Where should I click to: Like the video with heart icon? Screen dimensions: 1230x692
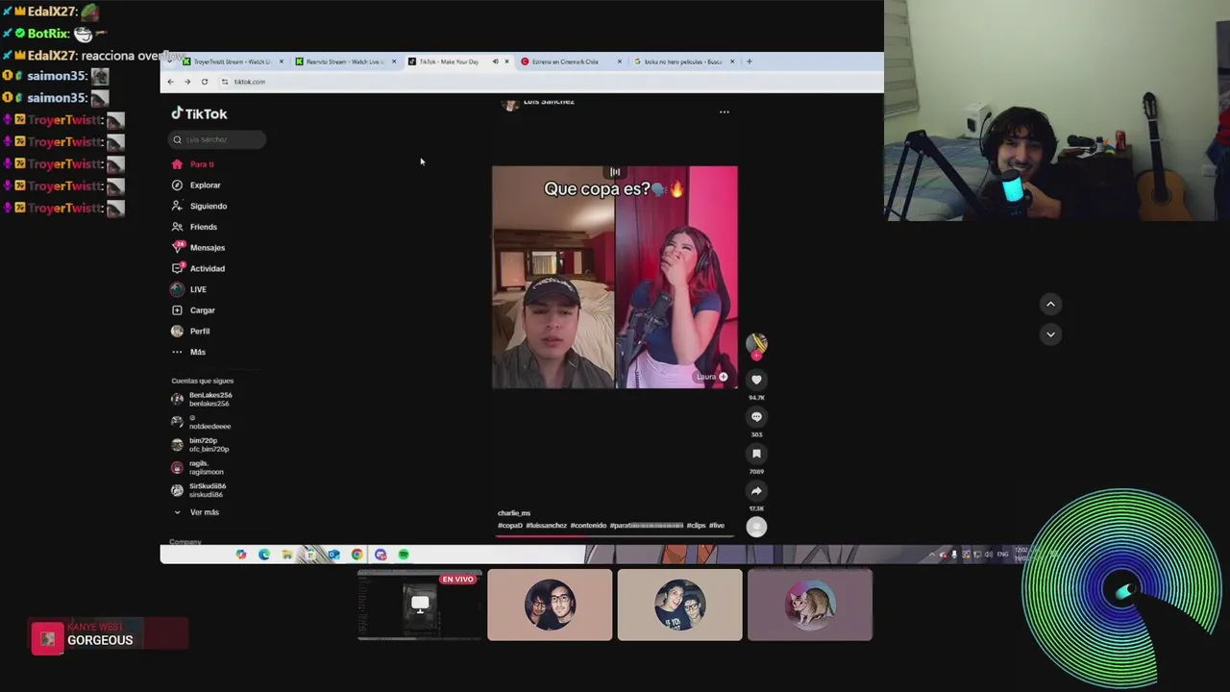[756, 380]
